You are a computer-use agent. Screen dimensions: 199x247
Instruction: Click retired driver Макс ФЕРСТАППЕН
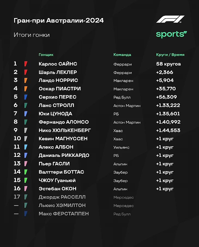click(64, 214)
